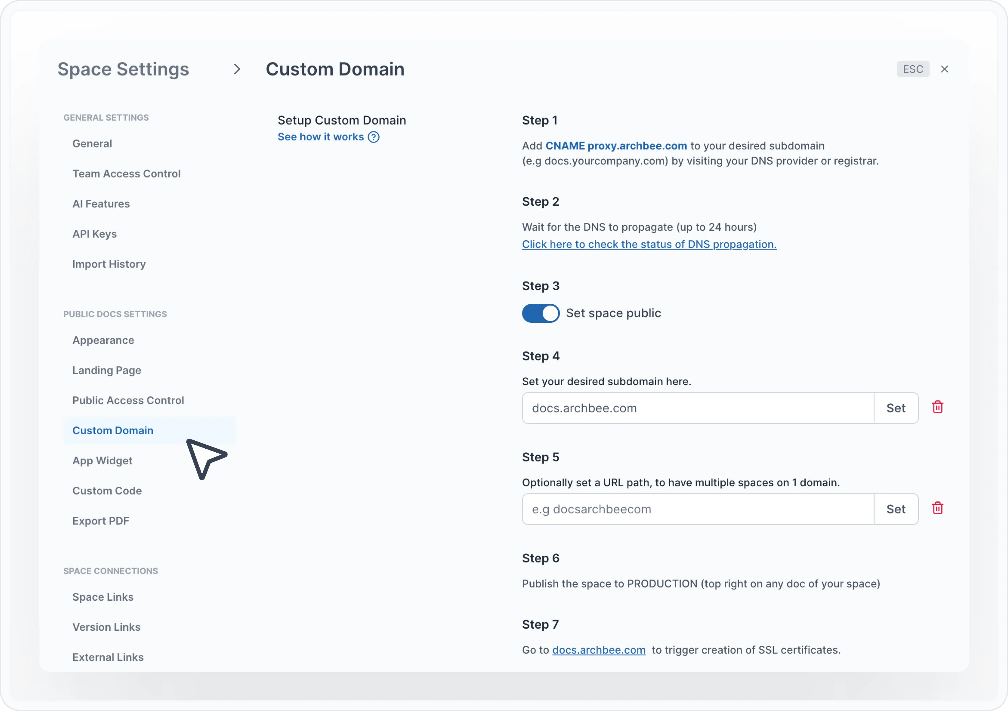
Task: Go to Version Links
Action: 106,627
